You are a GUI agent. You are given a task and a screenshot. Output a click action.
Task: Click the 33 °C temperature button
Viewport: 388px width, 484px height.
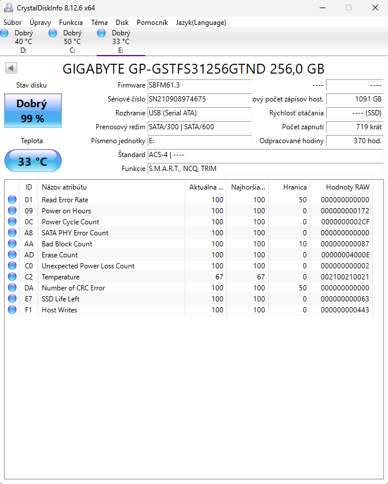tap(33, 161)
